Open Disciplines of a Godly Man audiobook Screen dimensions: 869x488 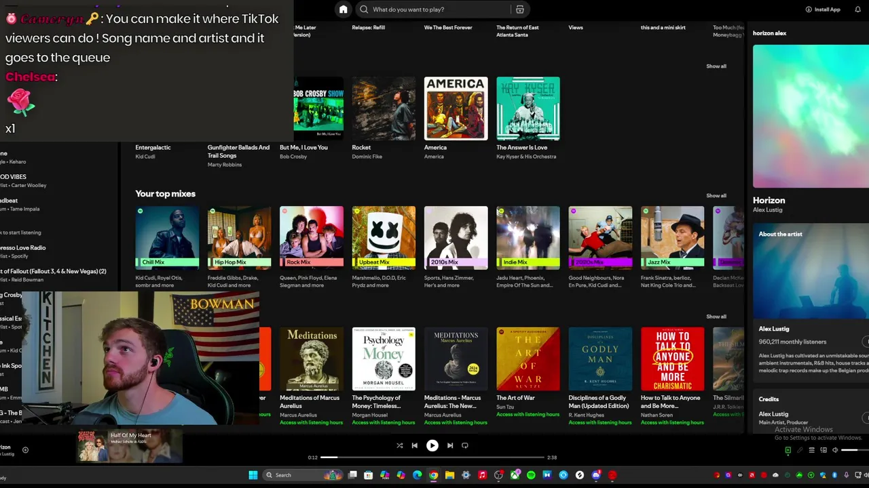point(600,359)
